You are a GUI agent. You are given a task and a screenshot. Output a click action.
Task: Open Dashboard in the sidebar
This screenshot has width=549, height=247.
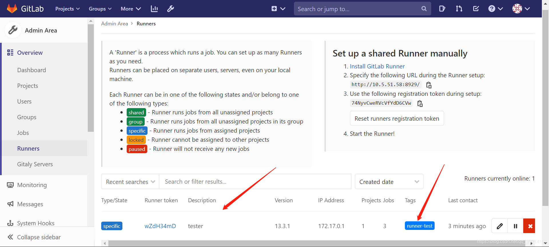(x=31, y=70)
